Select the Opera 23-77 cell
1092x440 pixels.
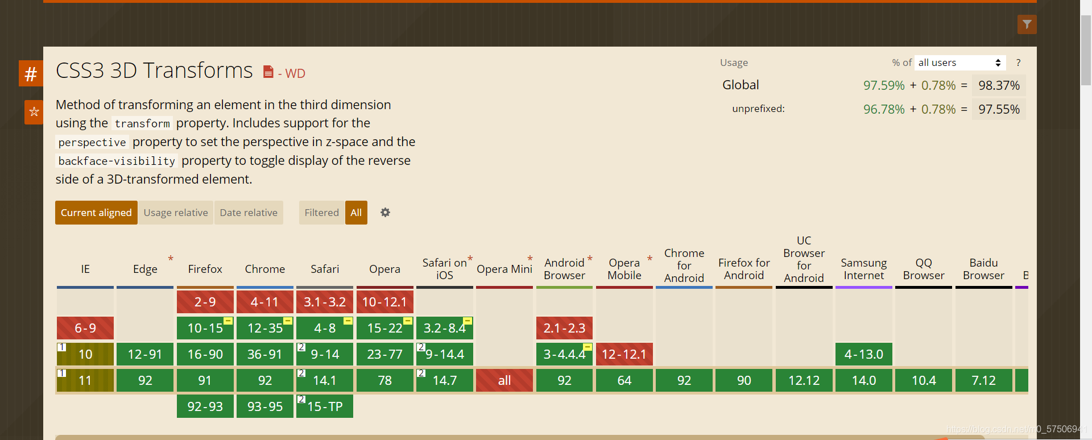(x=385, y=354)
